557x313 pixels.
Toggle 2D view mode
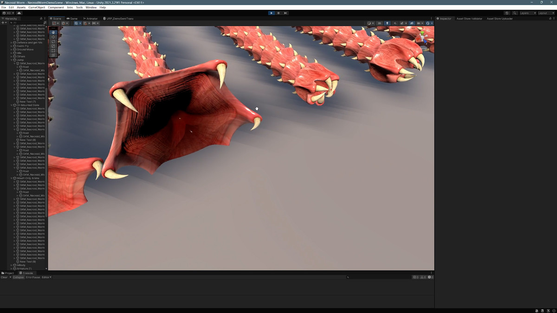click(379, 23)
